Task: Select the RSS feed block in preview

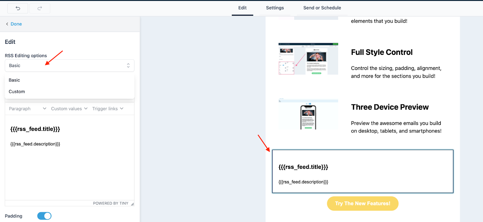Action: 363,171
